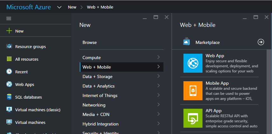The height and width of the screenshot is (134, 272).
Task: Expand the Compute category chevron
Action: pyautogui.click(x=158, y=57)
